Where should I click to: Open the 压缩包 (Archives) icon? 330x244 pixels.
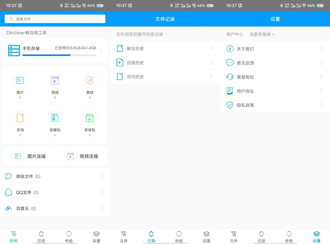point(55,118)
